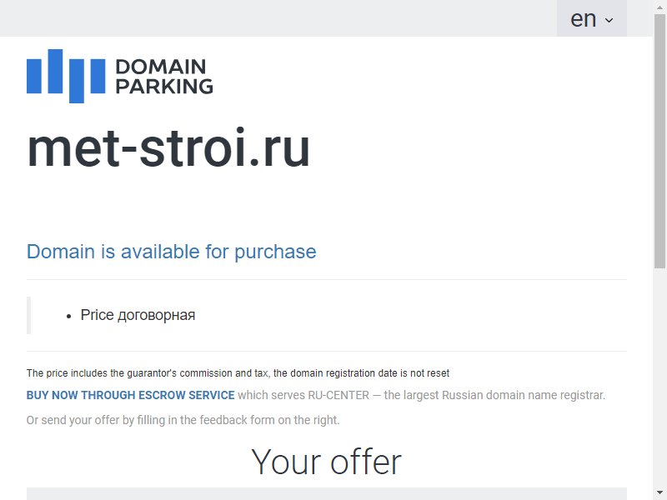
Task: Click the RU-CENTER registrar description text
Action: [x=421, y=395]
